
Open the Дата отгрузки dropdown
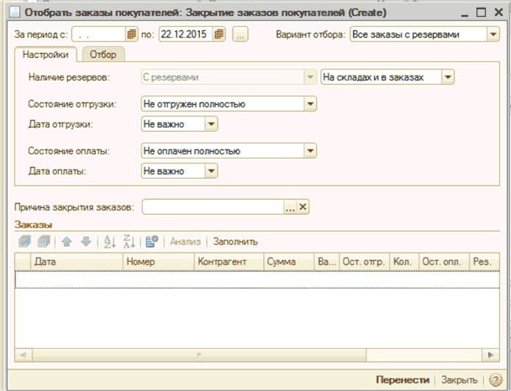[x=211, y=124]
